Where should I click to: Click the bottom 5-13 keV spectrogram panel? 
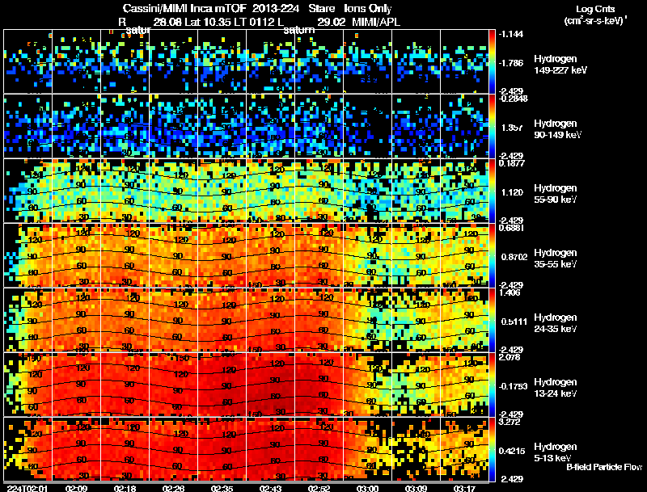247,449
